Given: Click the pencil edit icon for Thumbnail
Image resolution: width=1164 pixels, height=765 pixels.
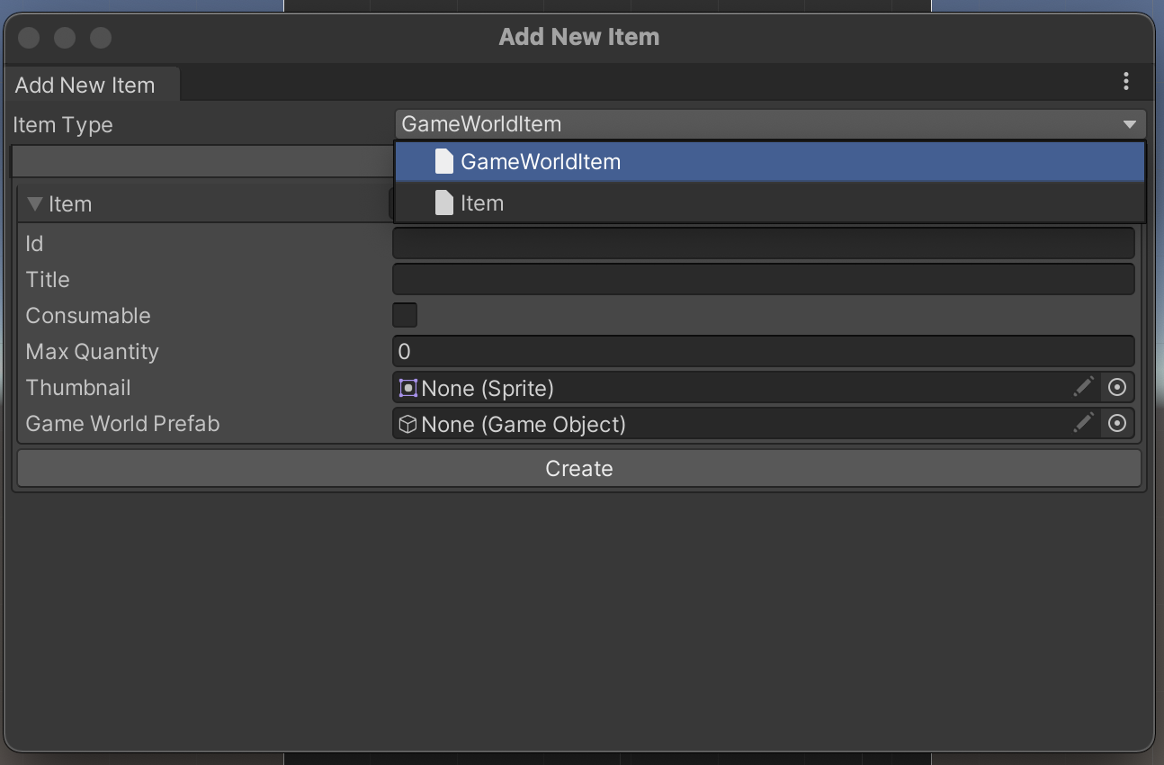Looking at the screenshot, I should pos(1084,387).
